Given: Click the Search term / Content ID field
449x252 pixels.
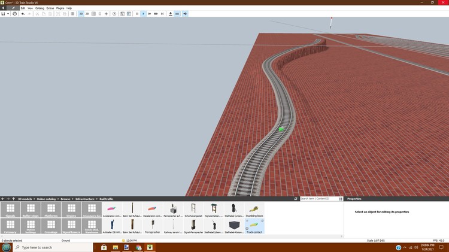Looking at the screenshot, I should click(x=318, y=199).
